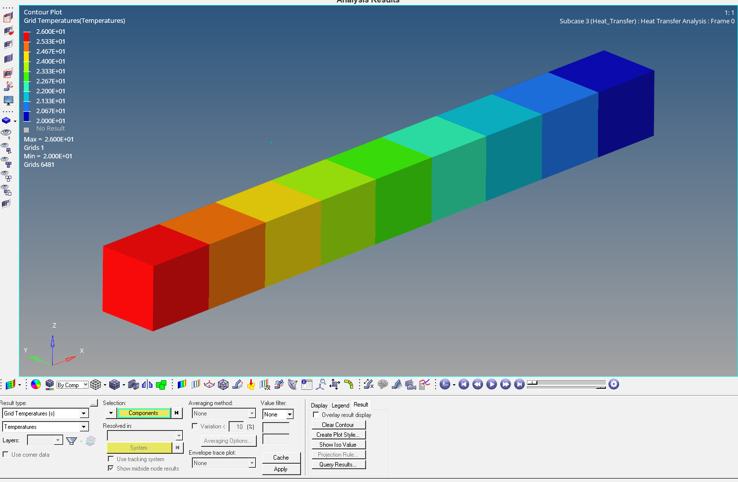
Task: Select the Query magnifier tool
Action: point(321,384)
